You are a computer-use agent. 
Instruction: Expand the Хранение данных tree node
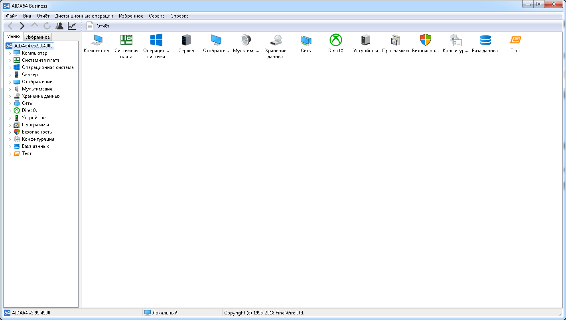(10, 96)
